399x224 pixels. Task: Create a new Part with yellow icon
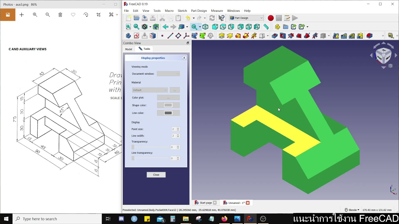(x=277, y=27)
